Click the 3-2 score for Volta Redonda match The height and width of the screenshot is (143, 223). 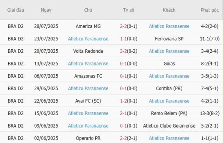coord(125,51)
